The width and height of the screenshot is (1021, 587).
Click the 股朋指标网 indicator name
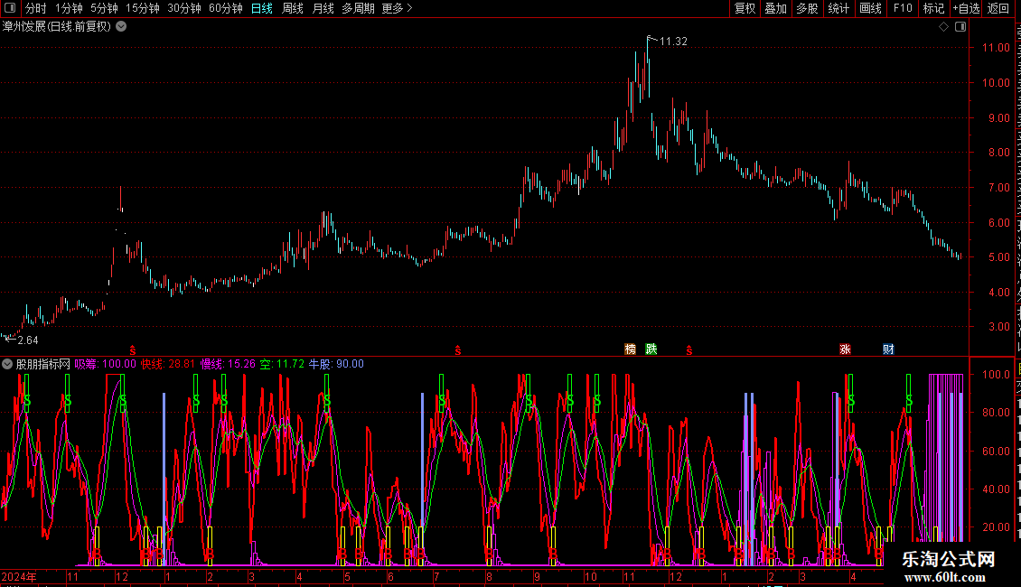(43, 364)
